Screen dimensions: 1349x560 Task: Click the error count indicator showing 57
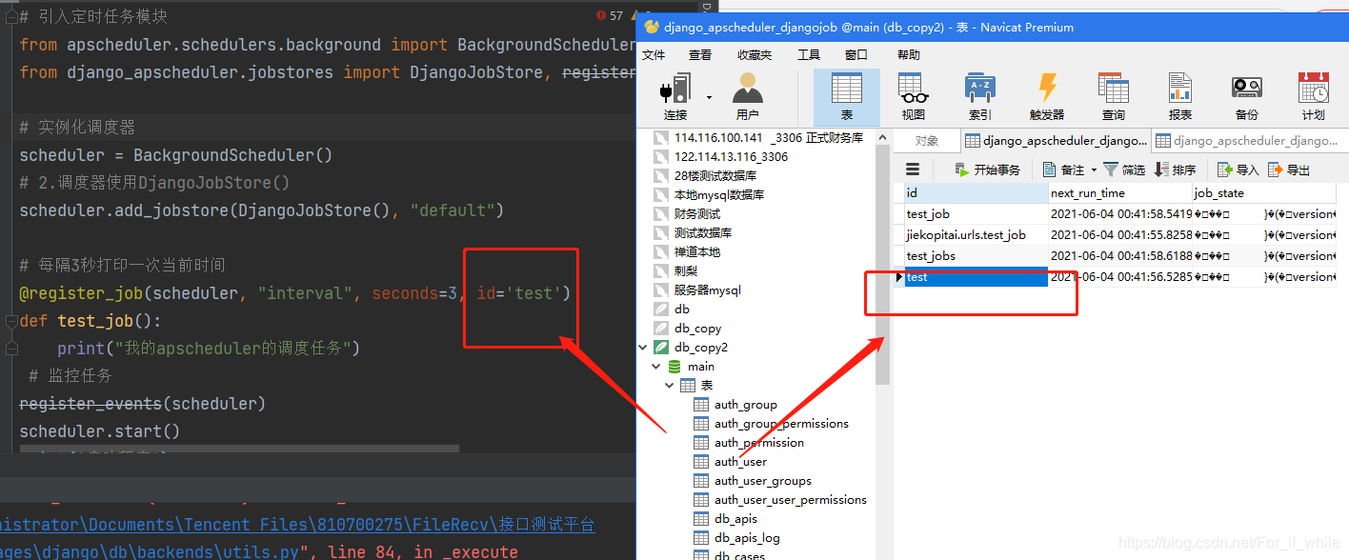click(609, 16)
